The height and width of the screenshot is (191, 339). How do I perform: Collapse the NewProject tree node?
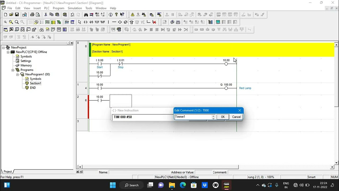[3, 47]
